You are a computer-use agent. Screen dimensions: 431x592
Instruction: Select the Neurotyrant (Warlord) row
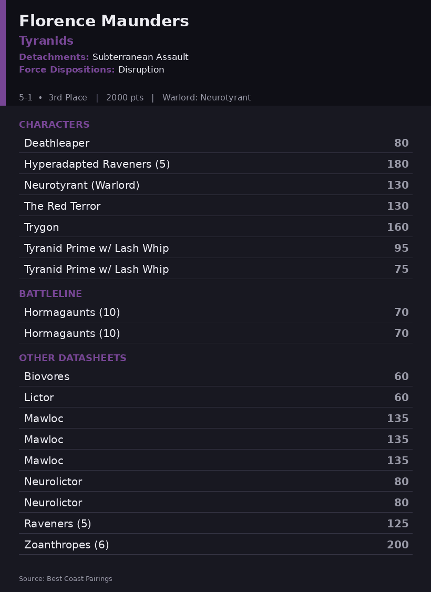point(215,186)
